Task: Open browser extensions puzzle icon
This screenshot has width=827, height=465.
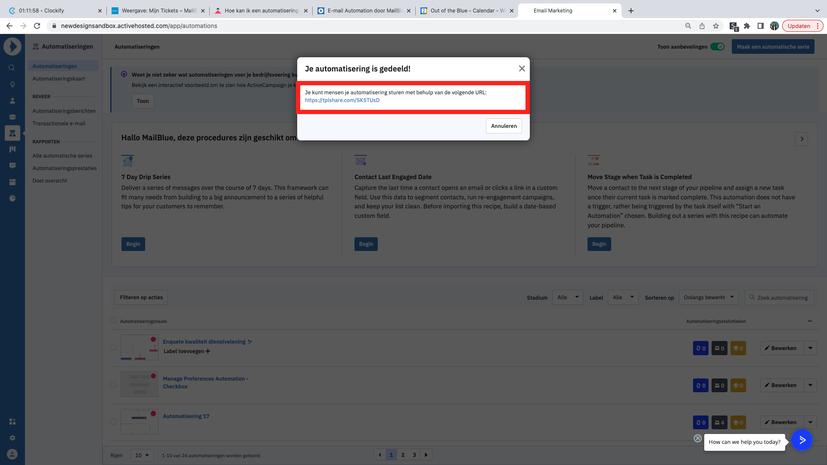Action: coord(747,26)
